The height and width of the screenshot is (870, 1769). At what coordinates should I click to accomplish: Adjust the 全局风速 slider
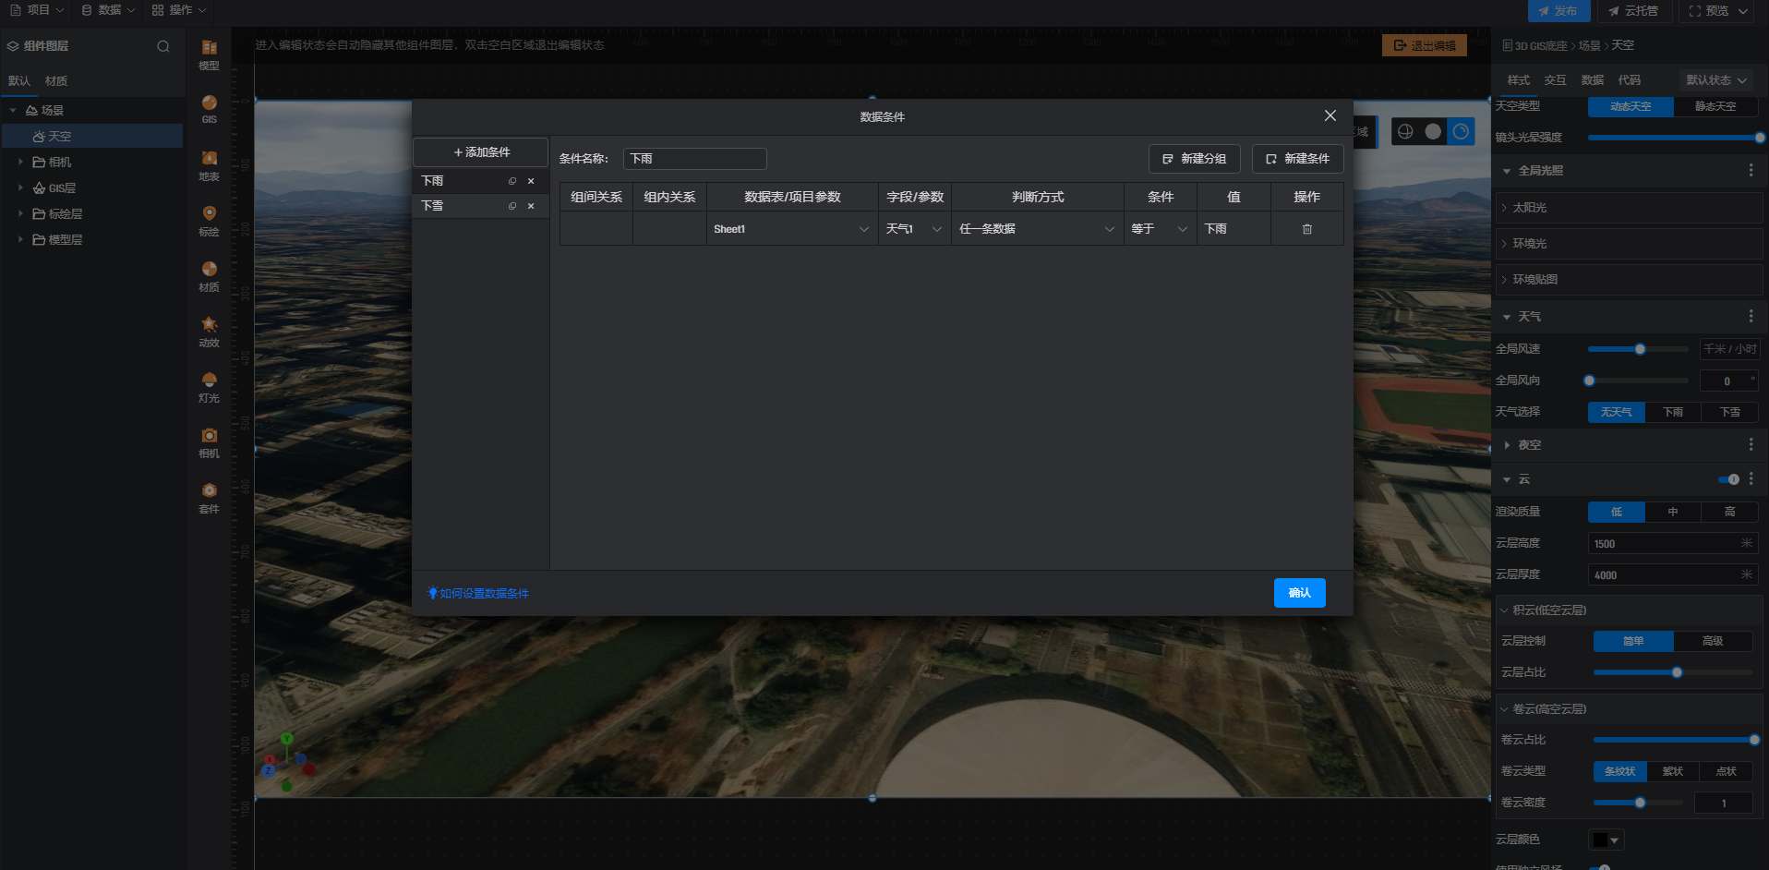click(x=1639, y=349)
